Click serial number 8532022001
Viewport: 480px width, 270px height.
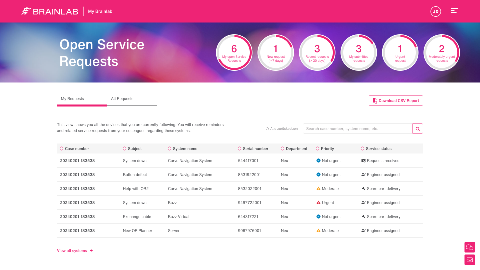249,189
